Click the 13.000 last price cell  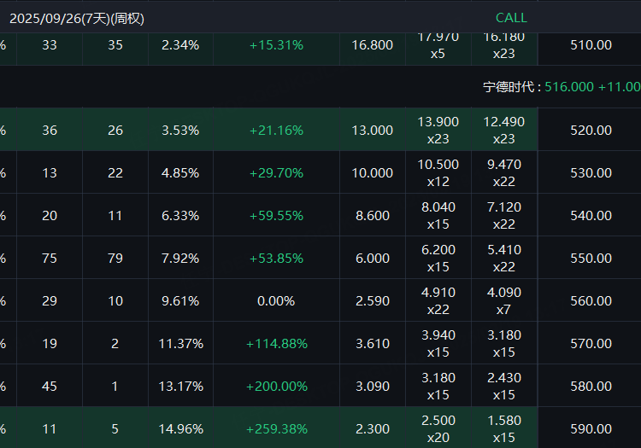[373, 131]
